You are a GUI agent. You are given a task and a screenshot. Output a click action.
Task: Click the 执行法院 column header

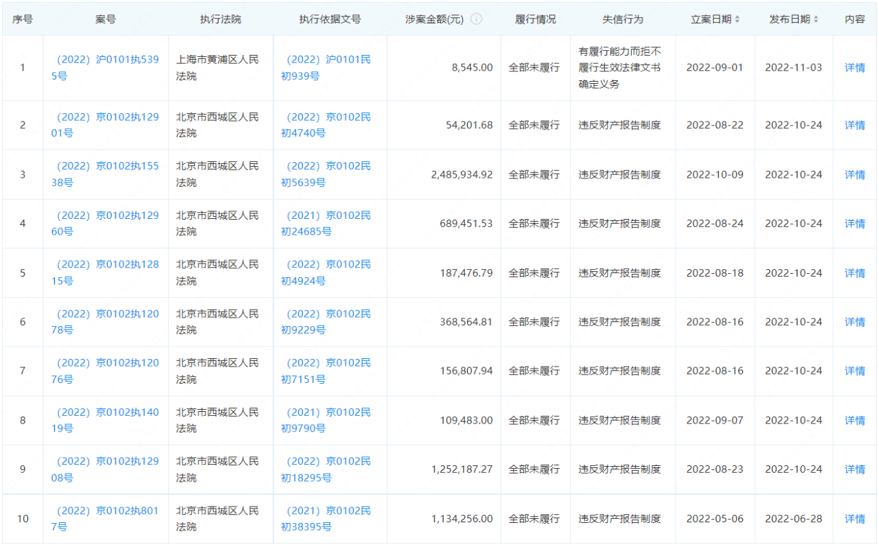(220, 19)
